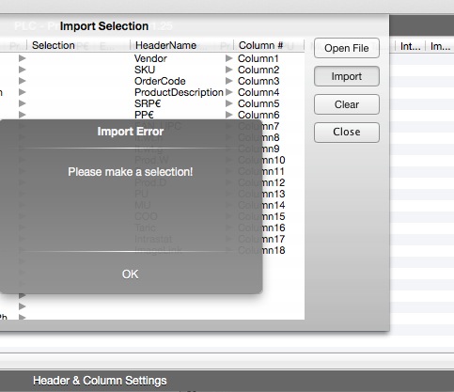Image resolution: width=454 pixels, height=392 pixels.
Task: Click the Int... column header at right
Action: coord(410,46)
